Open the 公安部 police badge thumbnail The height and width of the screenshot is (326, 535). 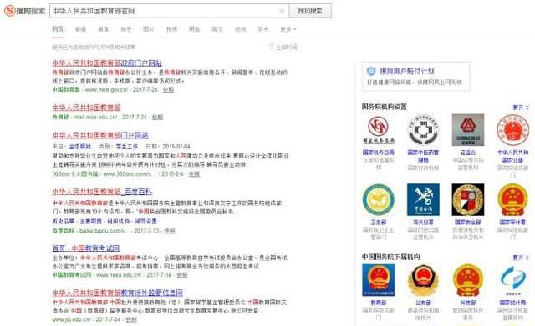(423, 280)
